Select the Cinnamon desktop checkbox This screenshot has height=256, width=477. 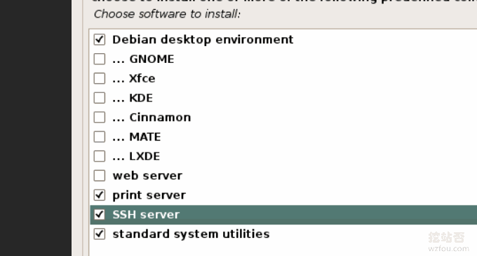point(100,118)
